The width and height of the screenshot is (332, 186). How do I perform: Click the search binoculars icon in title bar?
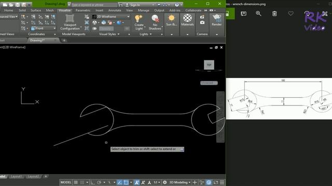tap(120, 5)
